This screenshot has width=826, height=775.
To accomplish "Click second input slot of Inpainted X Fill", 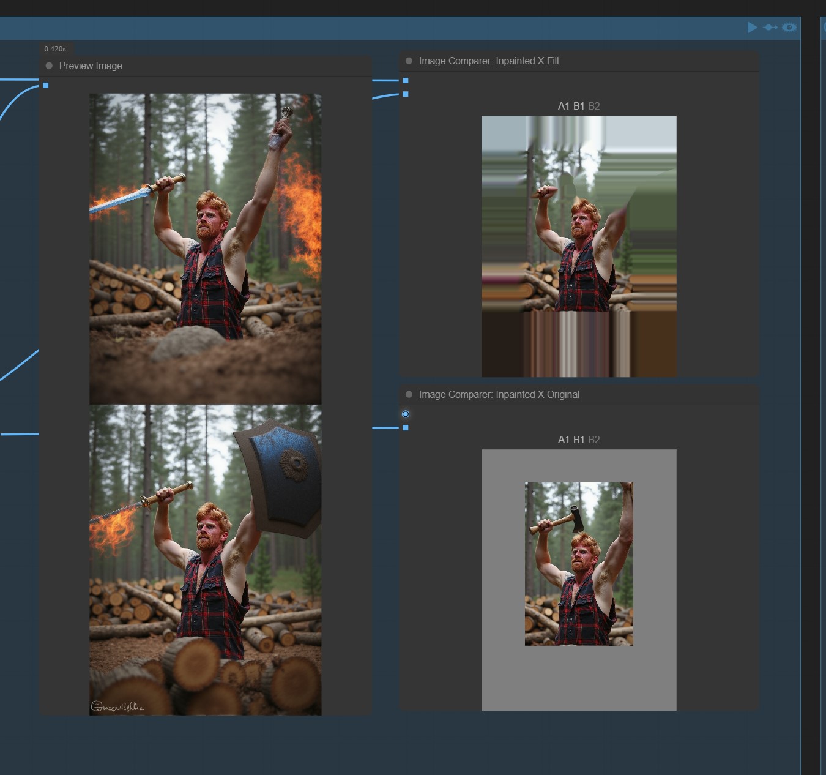I will [406, 94].
